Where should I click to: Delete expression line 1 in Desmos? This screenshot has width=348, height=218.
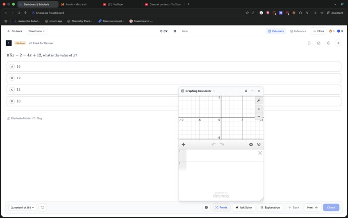click(x=260, y=153)
